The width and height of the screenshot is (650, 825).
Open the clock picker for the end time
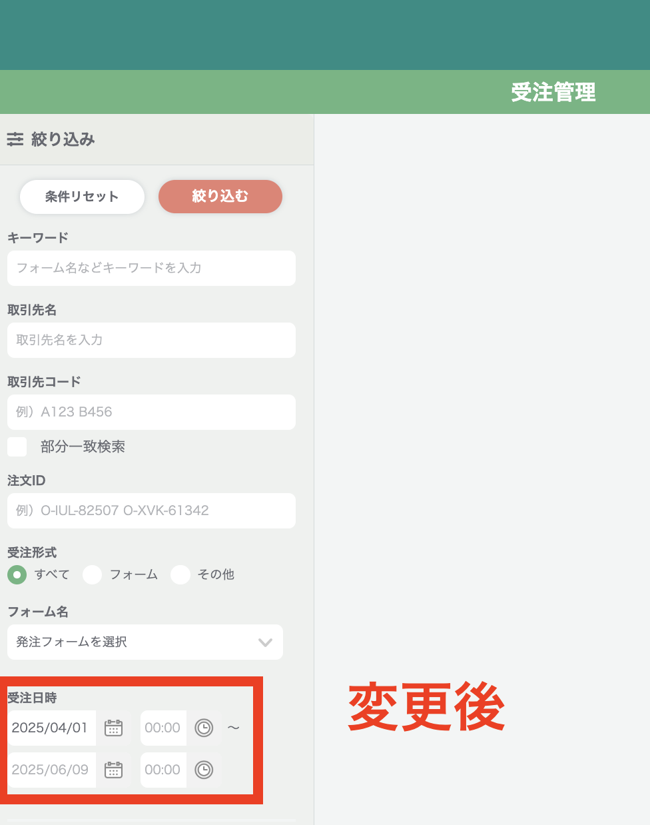coord(204,770)
